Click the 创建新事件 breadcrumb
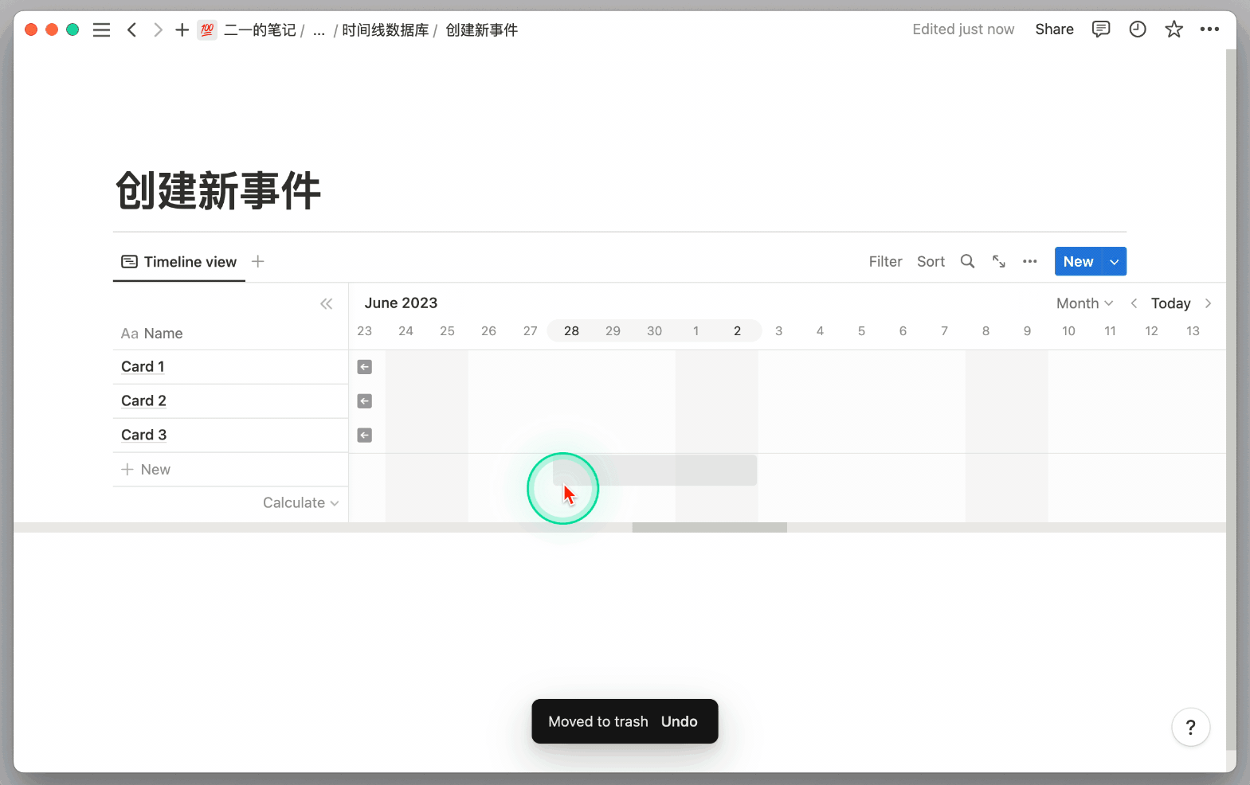 482,30
